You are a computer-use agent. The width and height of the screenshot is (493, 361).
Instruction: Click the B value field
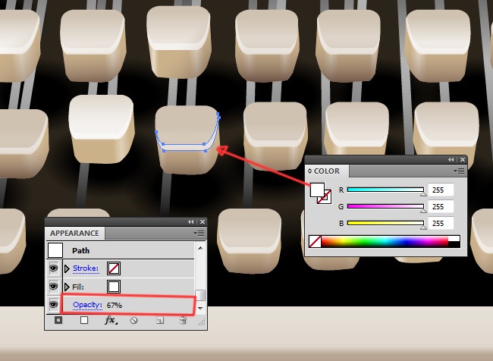(x=441, y=223)
